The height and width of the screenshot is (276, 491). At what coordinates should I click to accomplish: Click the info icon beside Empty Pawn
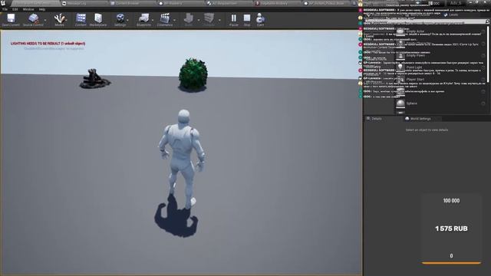pos(483,56)
